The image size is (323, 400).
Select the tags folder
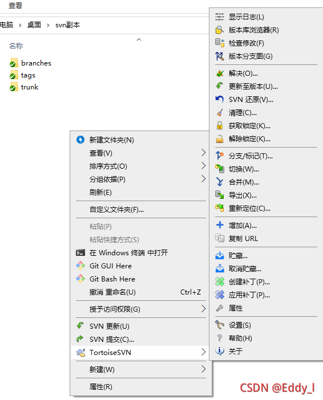click(22, 75)
